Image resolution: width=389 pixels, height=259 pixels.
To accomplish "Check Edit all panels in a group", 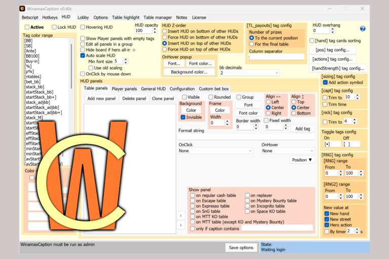I will coord(83,44).
